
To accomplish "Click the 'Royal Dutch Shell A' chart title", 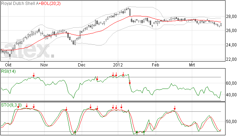I will 20,4.
